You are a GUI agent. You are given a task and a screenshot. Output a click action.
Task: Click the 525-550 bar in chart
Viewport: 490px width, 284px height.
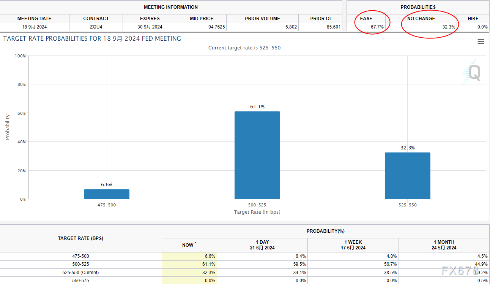pos(407,176)
